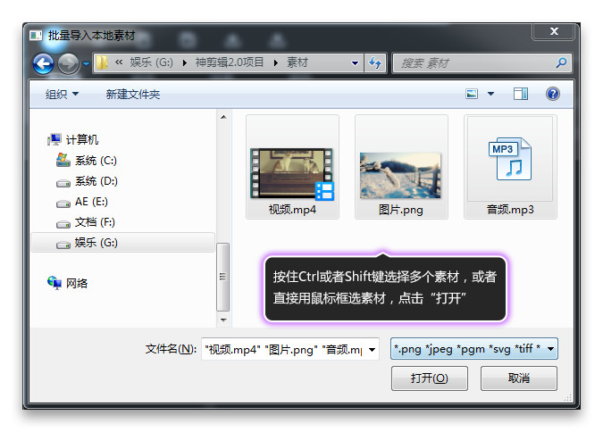The height and width of the screenshot is (432, 603).
Task: Select 娱乐 (G:) drive in the navigation pane
Action: click(122, 243)
